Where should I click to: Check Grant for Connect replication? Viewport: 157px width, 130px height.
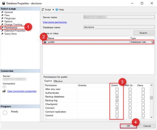[117, 112]
